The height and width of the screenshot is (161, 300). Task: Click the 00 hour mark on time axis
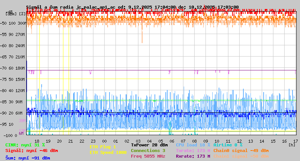[105, 141]
